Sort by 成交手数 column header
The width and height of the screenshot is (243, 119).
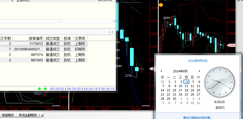pyautogui.click(x=6, y=38)
